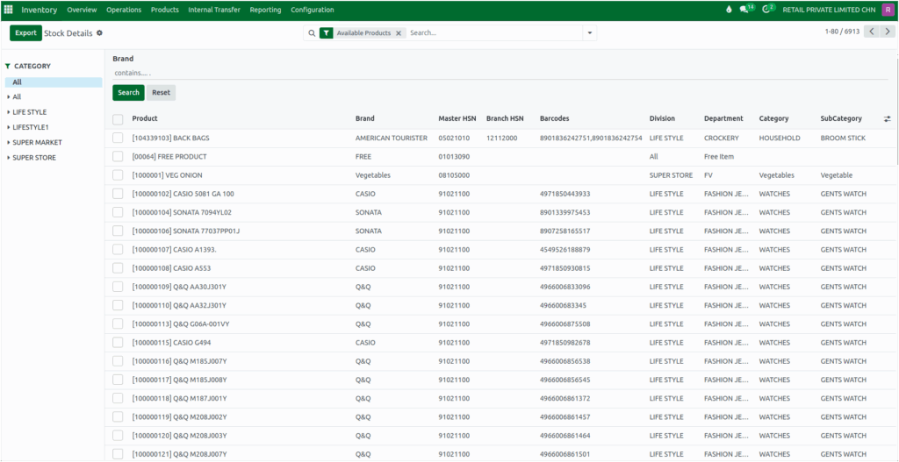Check the VEG ONION row checkbox
Viewport: 899px width, 462px height.
point(118,175)
